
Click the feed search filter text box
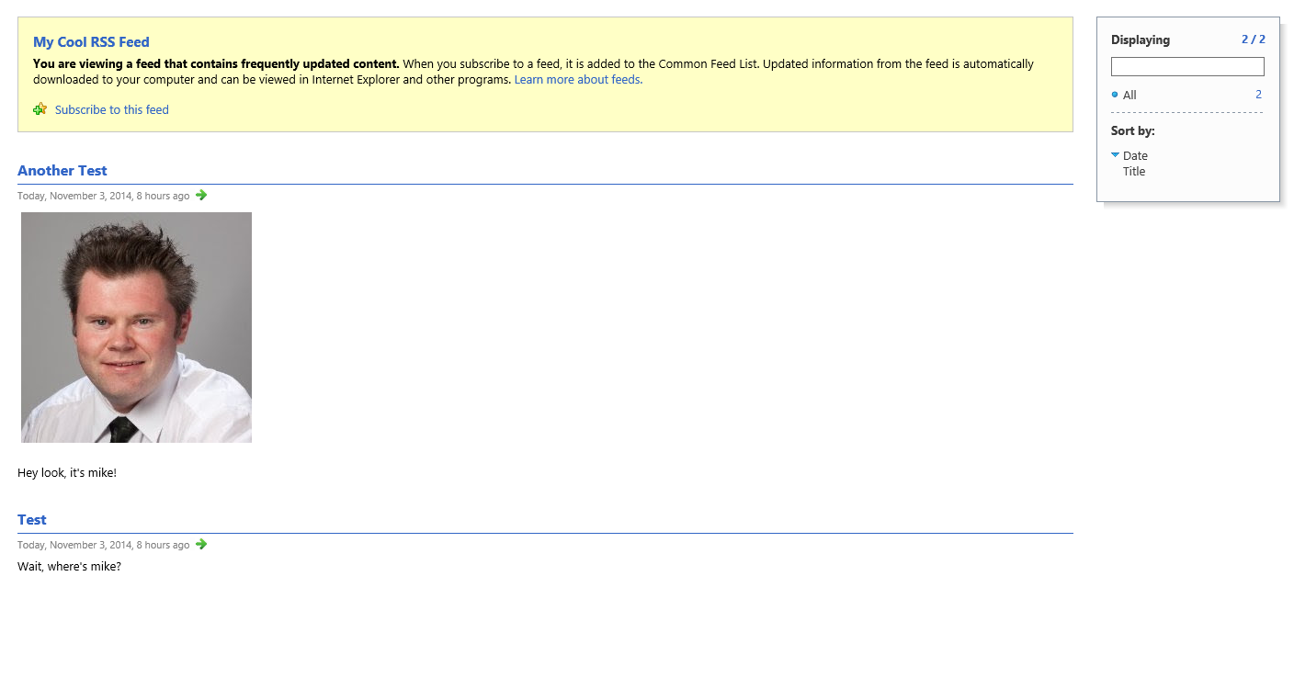click(x=1186, y=67)
